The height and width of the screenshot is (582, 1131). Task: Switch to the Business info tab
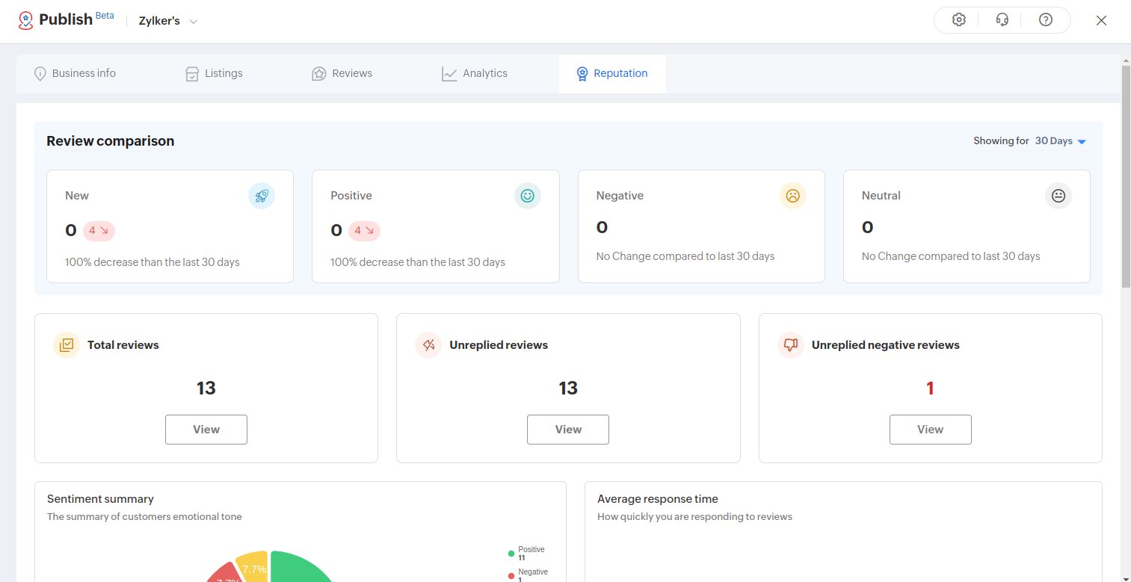click(x=75, y=74)
